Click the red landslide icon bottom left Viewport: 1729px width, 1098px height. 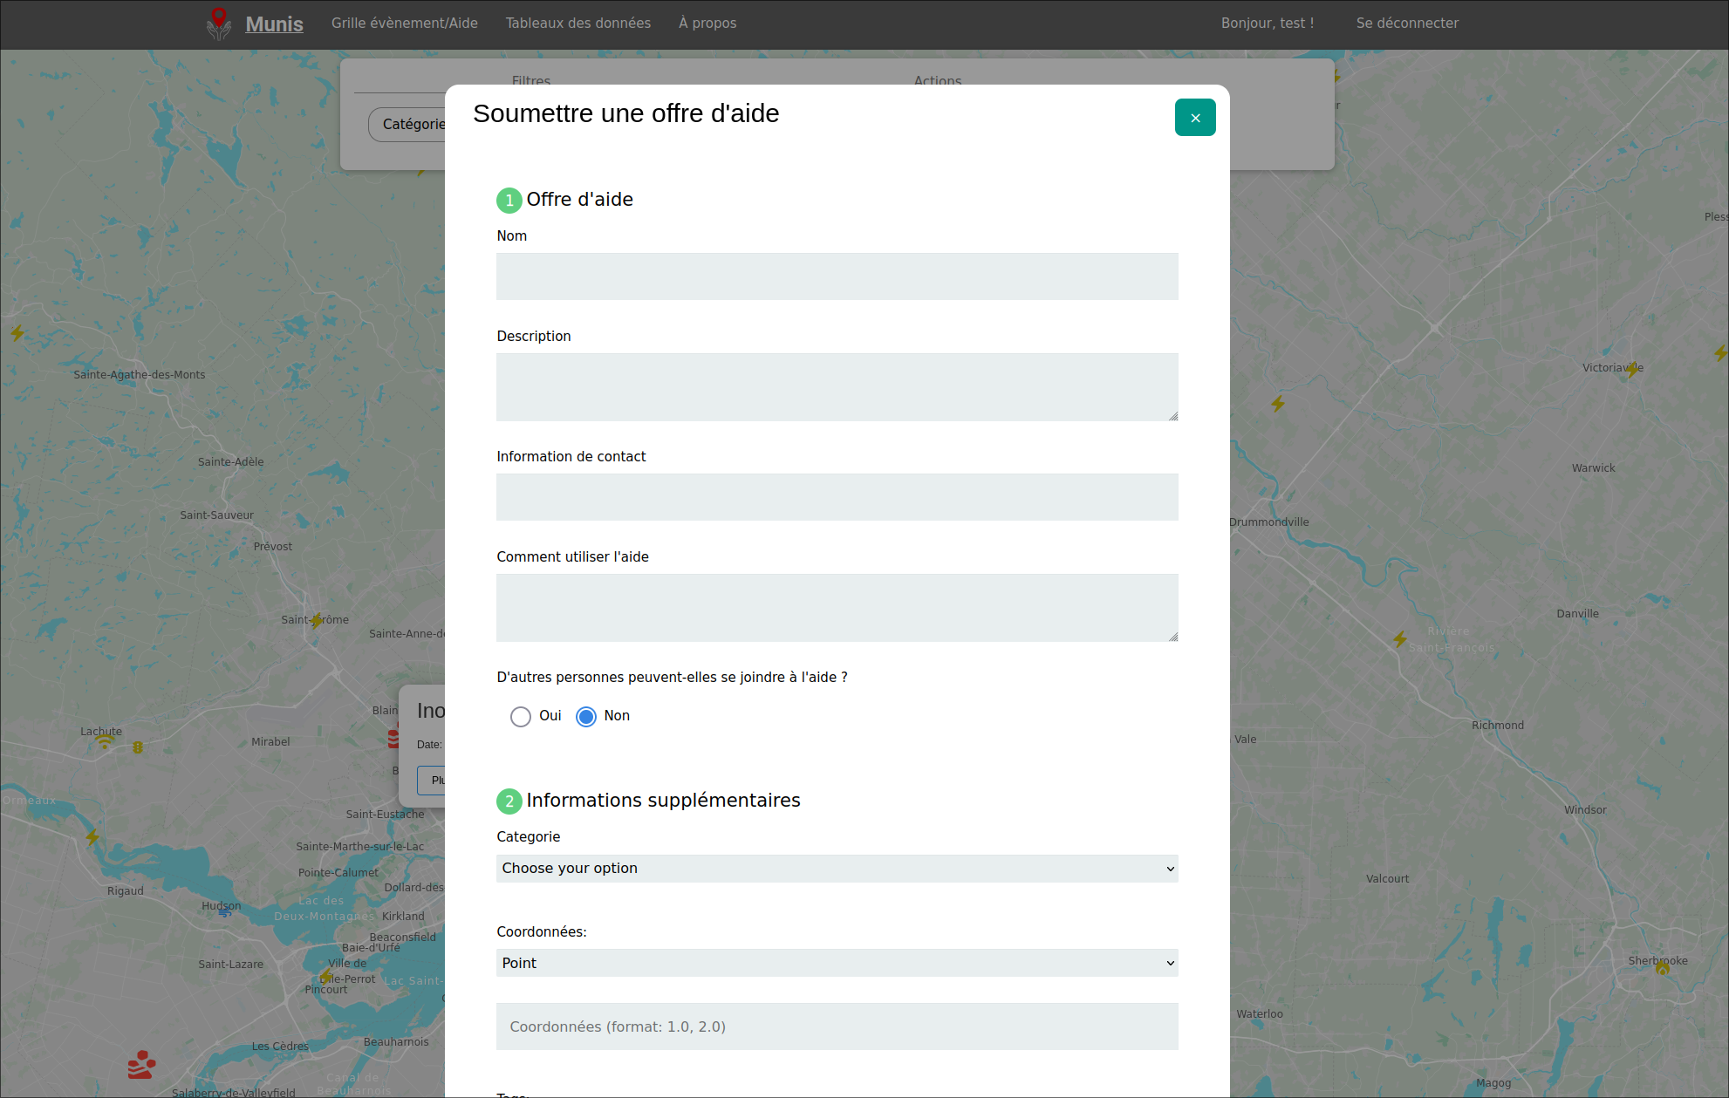click(x=141, y=1065)
